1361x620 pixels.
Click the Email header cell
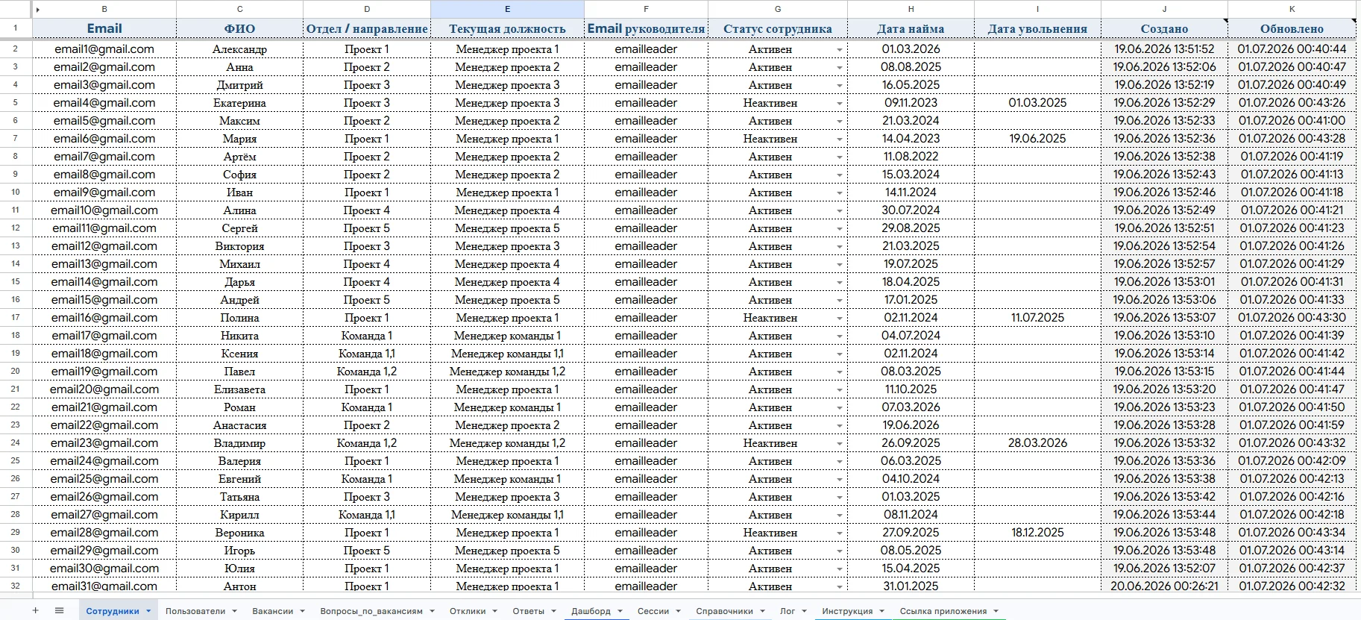click(104, 28)
